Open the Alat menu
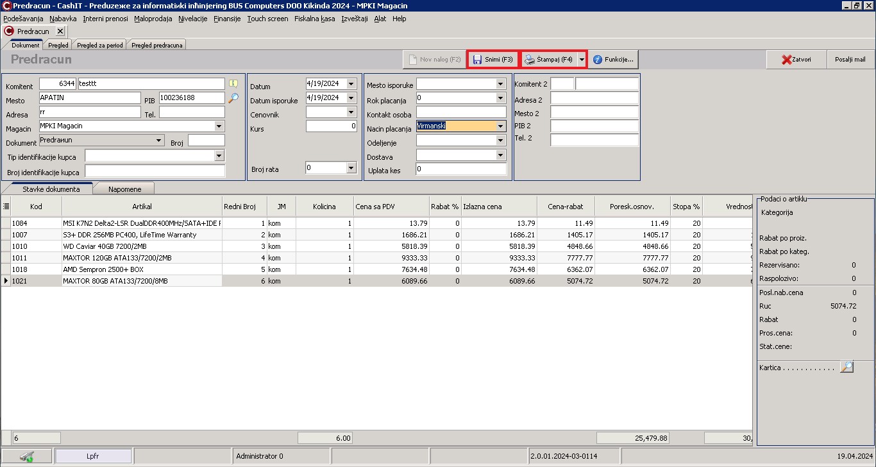Image resolution: width=876 pixels, height=467 pixels. [x=380, y=19]
